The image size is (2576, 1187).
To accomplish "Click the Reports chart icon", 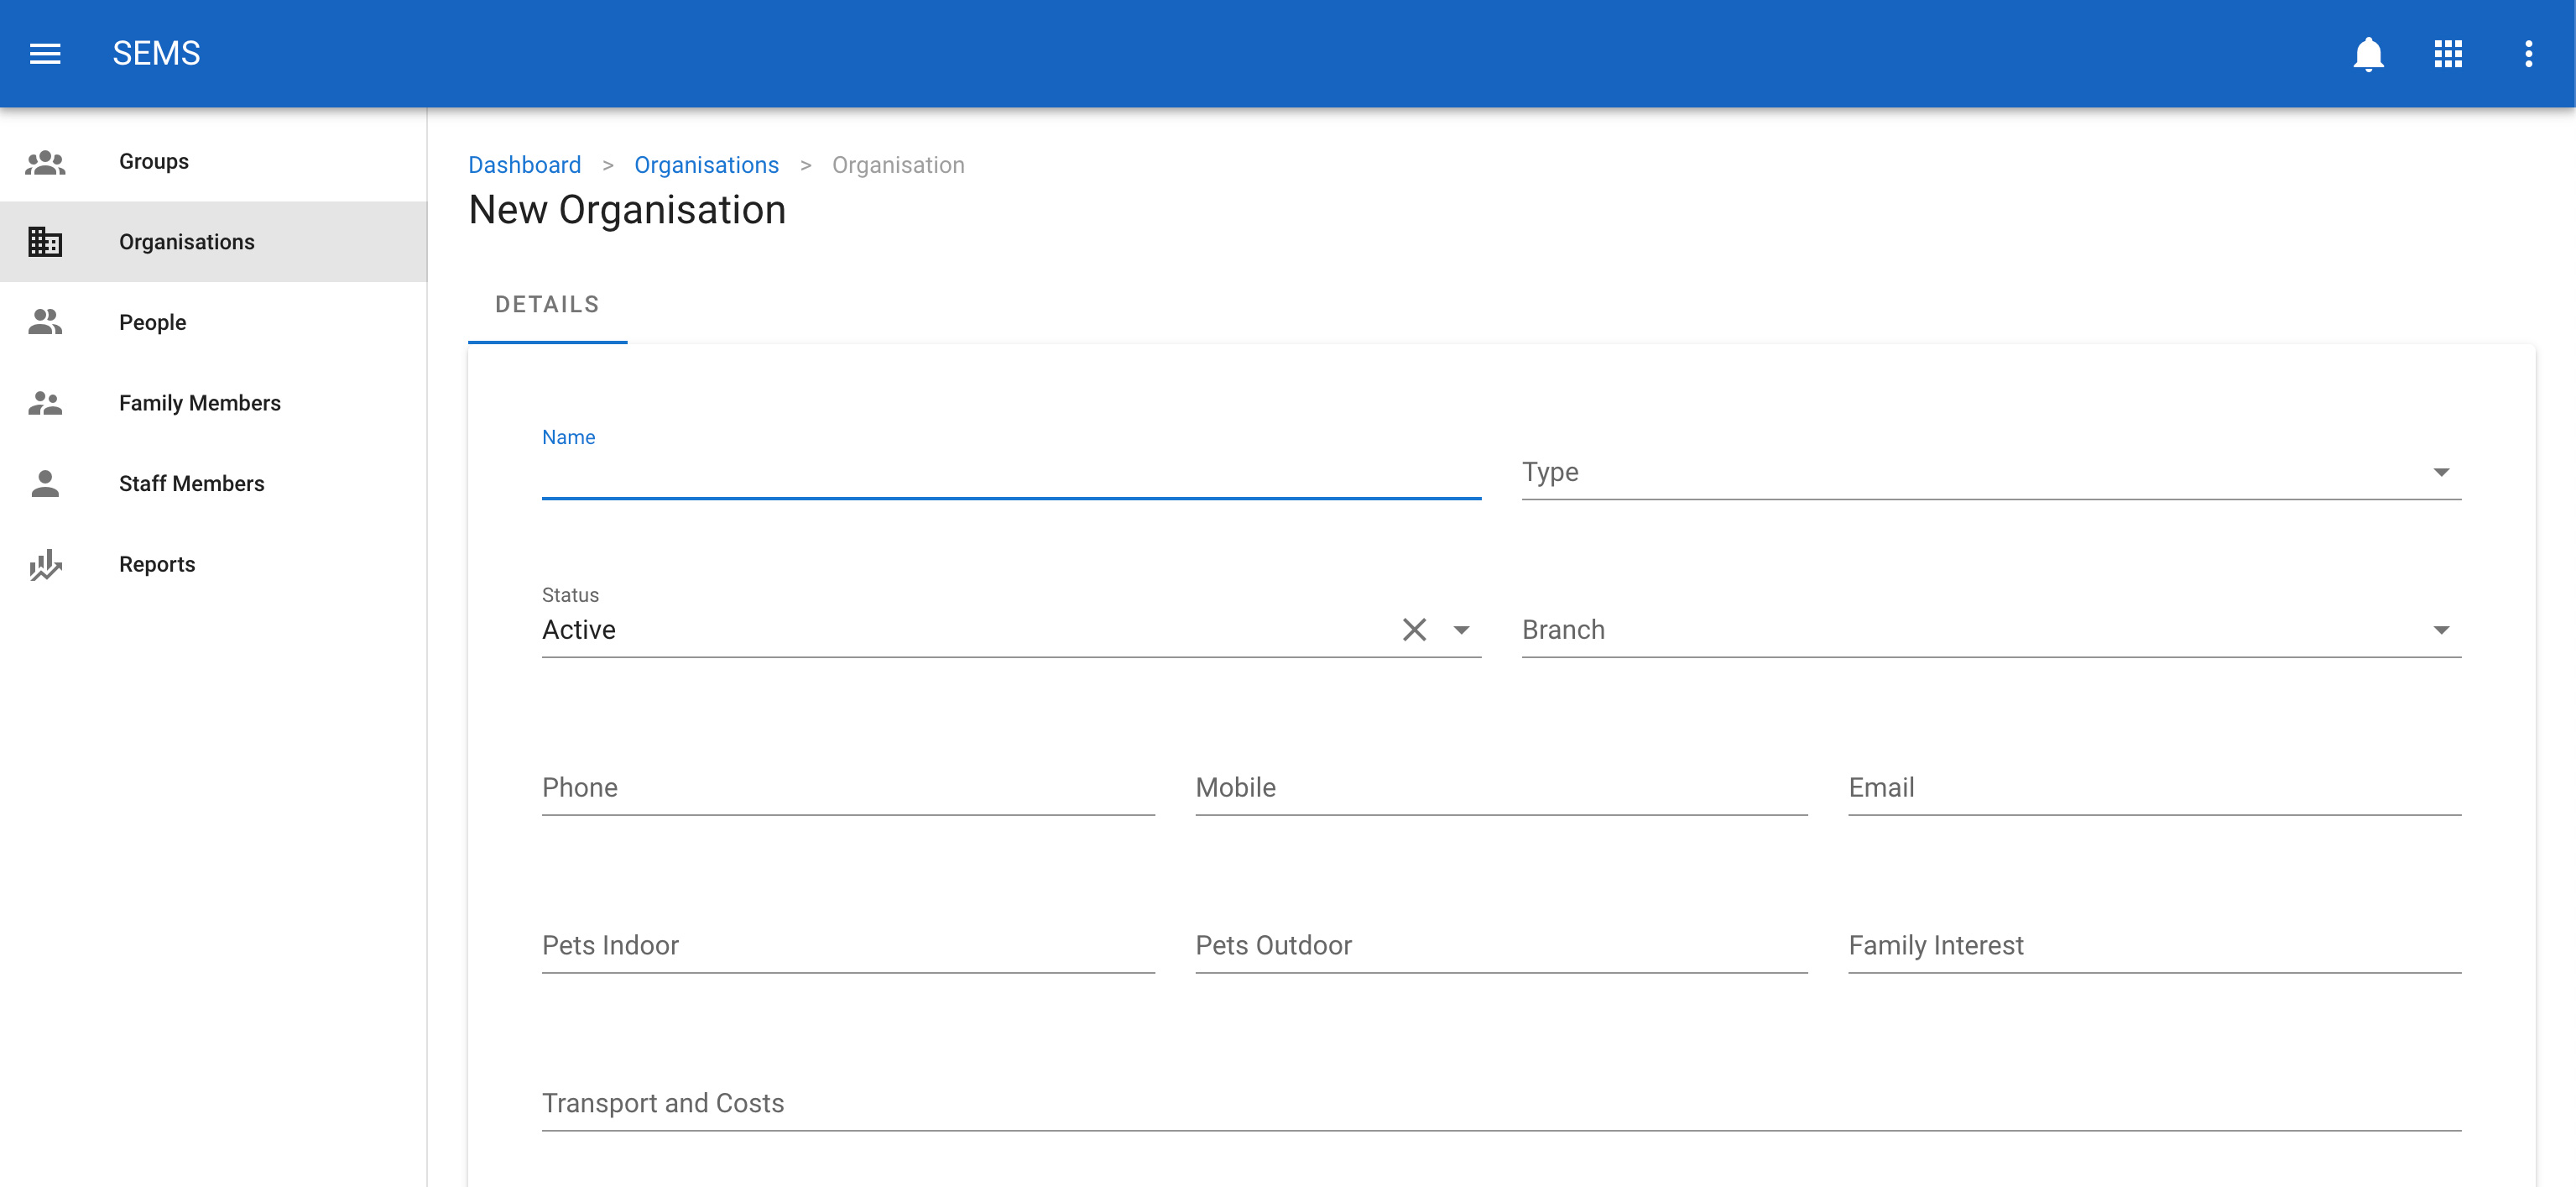I will 45,564.
